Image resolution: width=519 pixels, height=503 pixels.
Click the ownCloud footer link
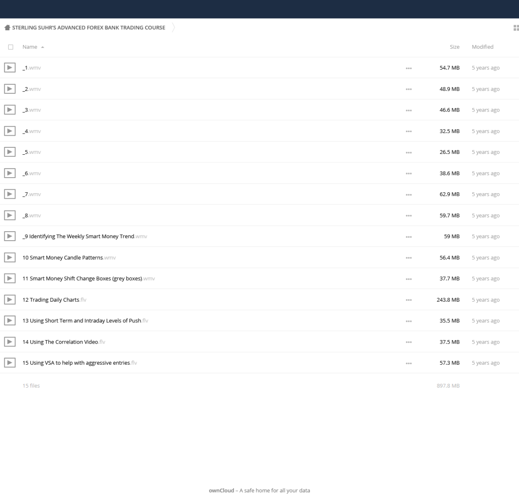221,490
